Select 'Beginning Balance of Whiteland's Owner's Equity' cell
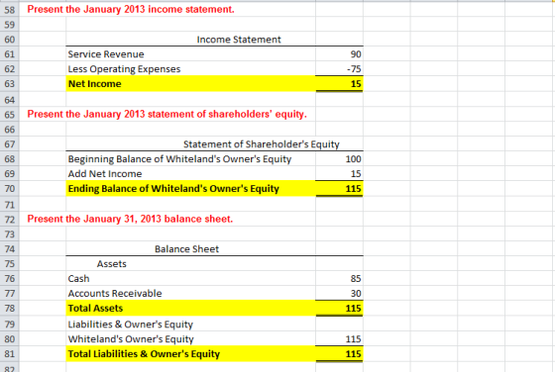Image resolution: width=555 pixels, height=372 pixels. pos(190,159)
